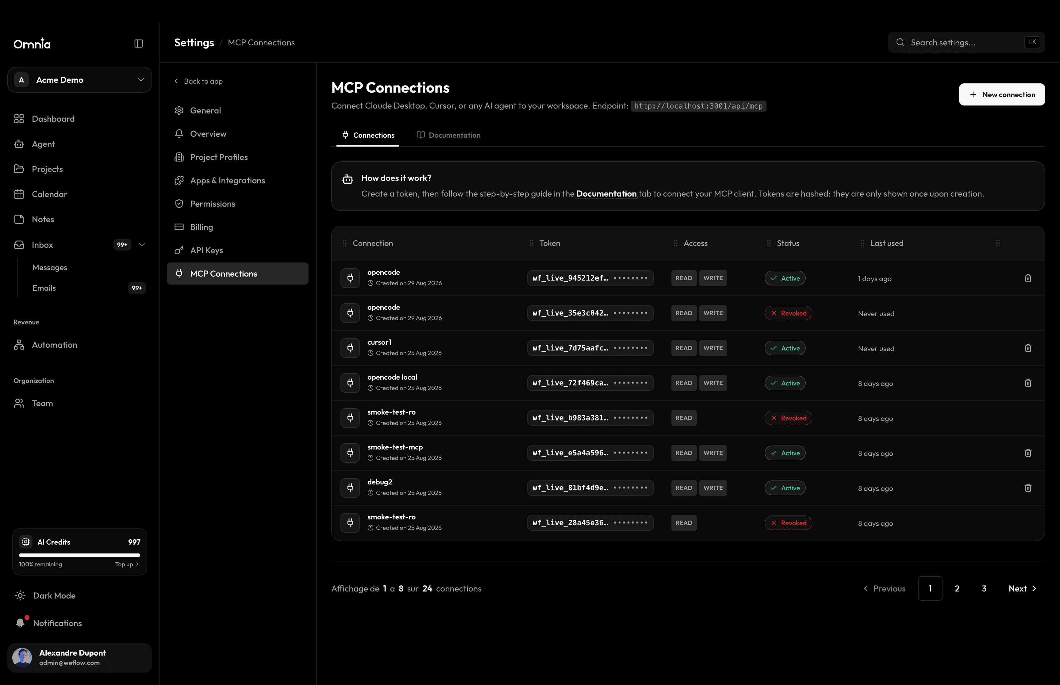Delete the smoke-test-mcp connection

[x=1027, y=453]
